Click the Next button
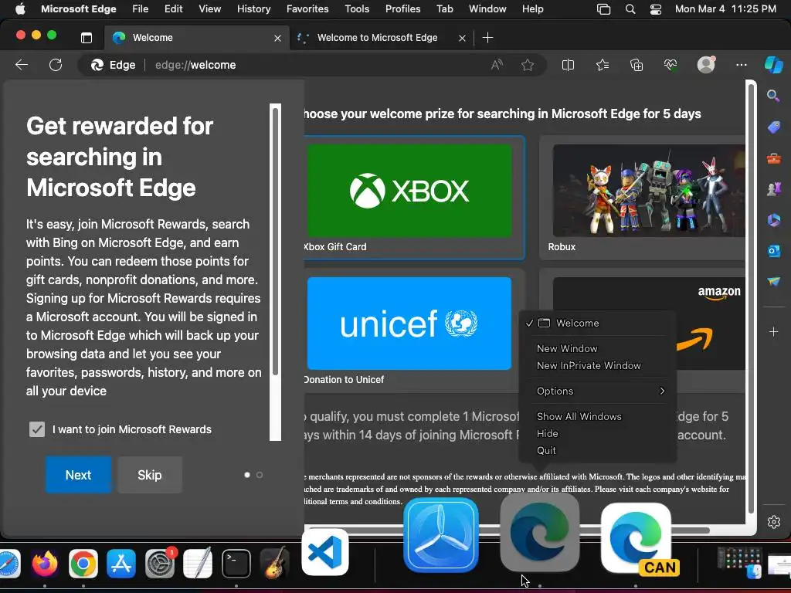Viewport: 791px width, 593px height. point(78,475)
